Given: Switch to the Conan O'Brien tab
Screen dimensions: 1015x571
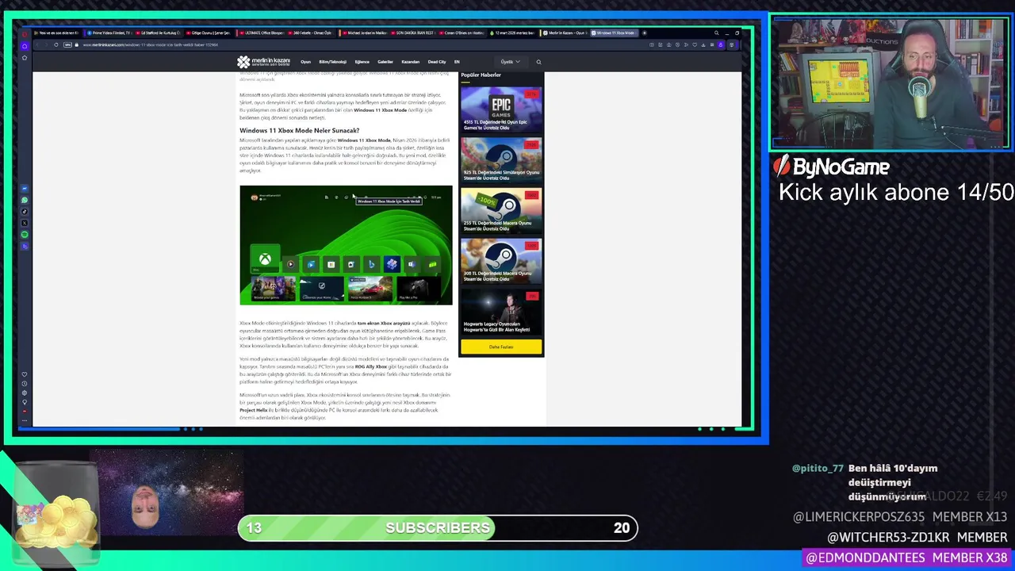Looking at the screenshot, I should [x=463, y=33].
